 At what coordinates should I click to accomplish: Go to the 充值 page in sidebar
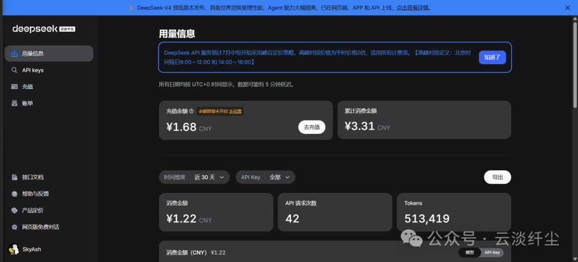coord(49,87)
